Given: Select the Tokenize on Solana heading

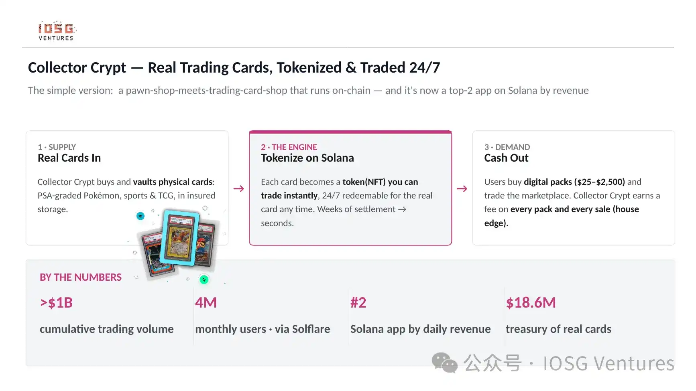Looking at the screenshot, I should click(x=307, y=158).
